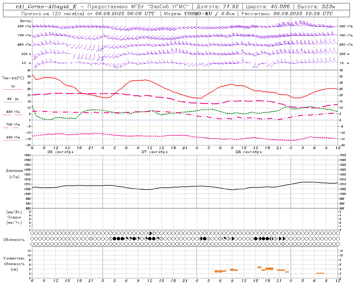Click the Осадки section label

point(14,217)
